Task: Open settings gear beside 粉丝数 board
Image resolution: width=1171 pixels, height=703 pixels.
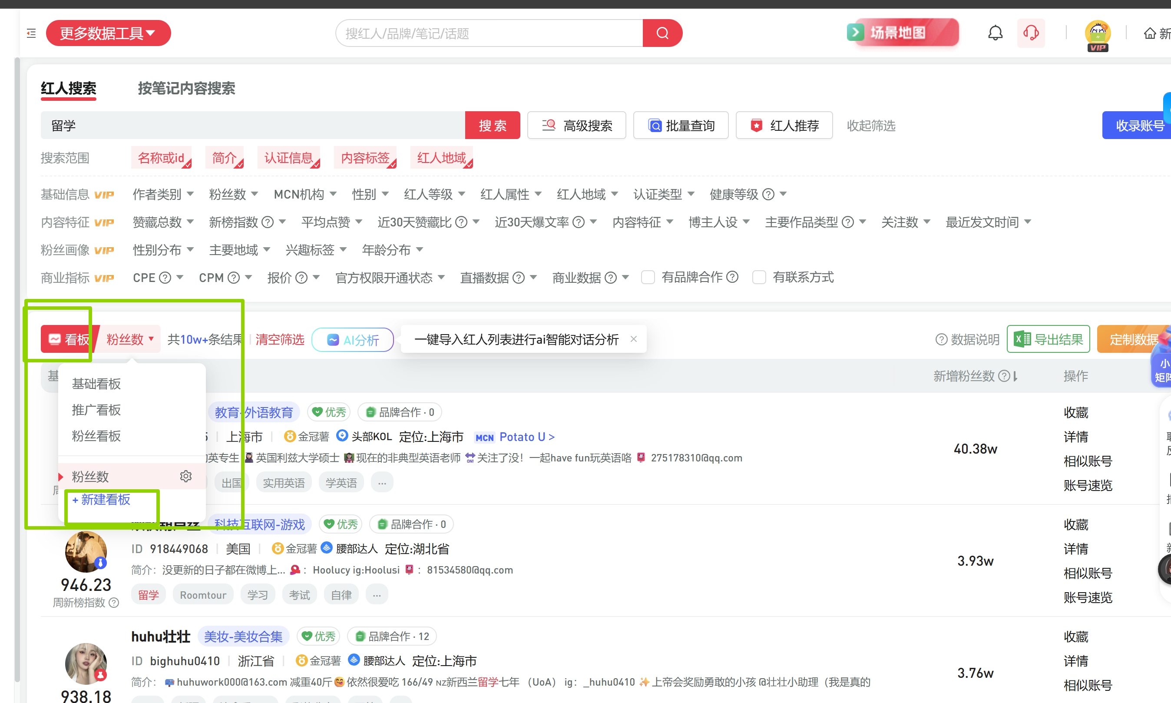Action: point(185,476)
